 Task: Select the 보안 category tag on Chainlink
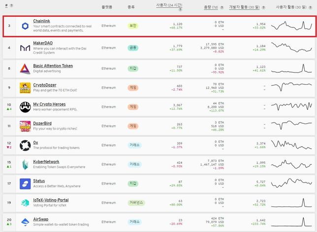pyautogui.click(x=133, y=26)
